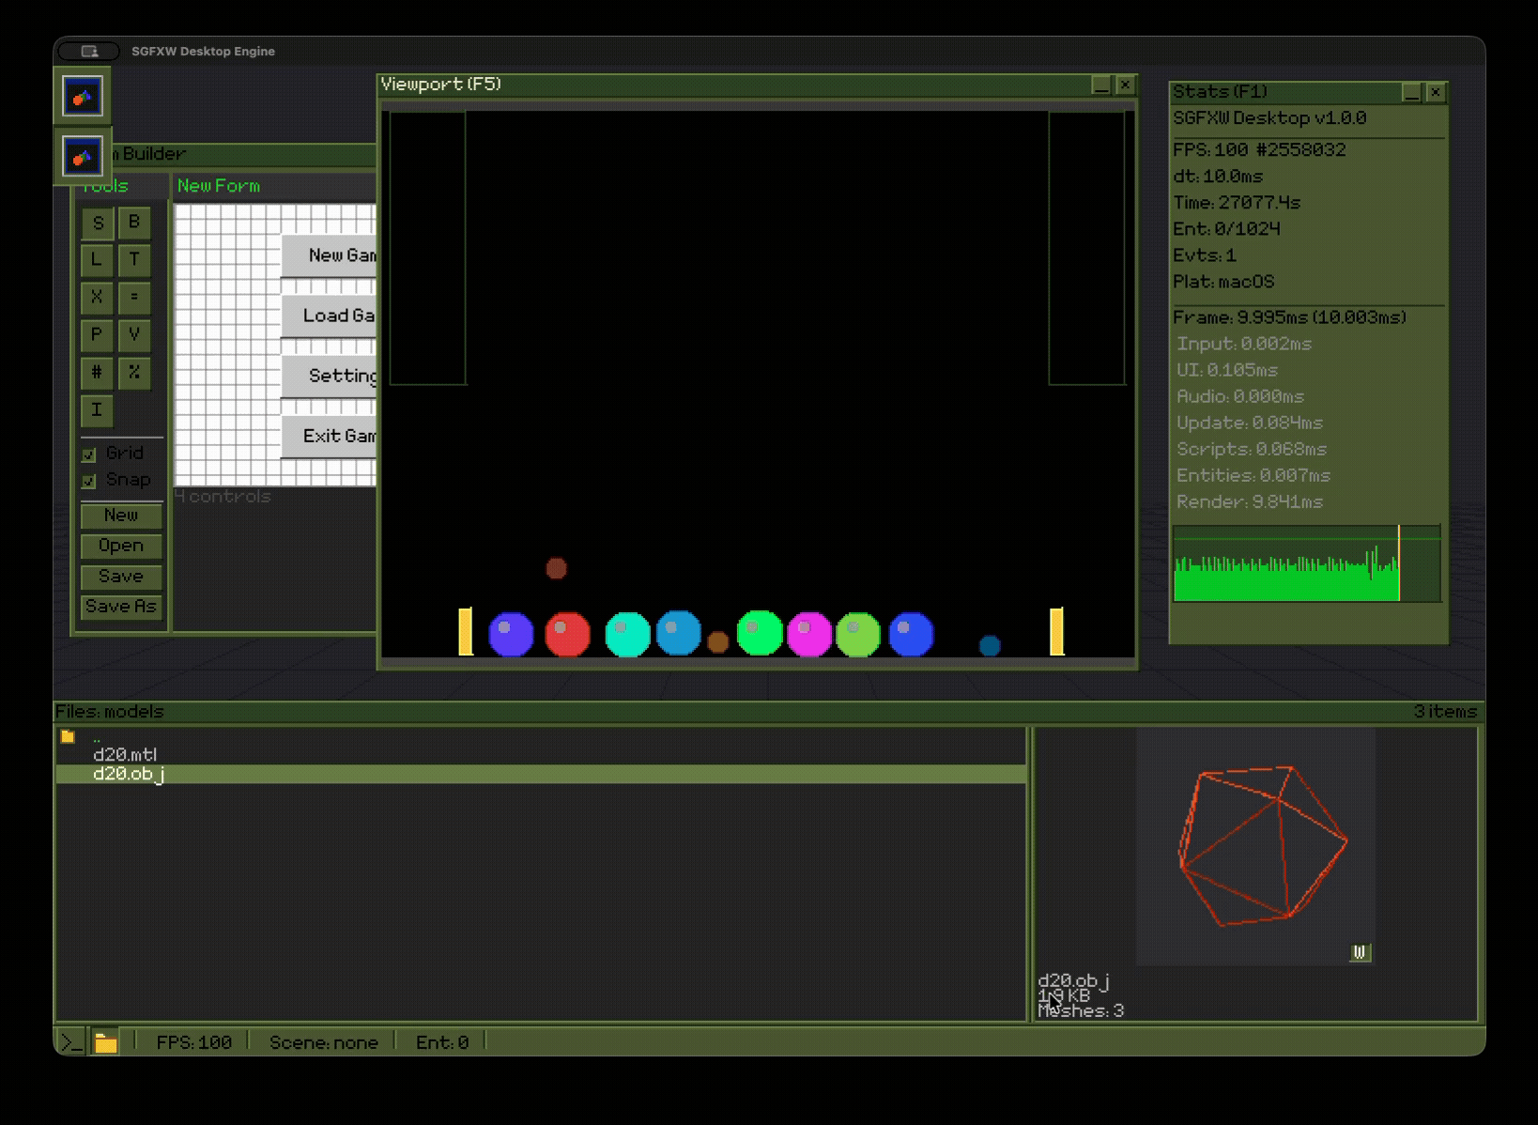Select the B tool in Tools palette

coord(134,223)
